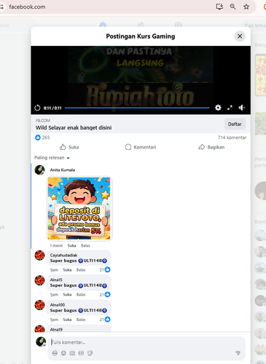Close the Postingan Kurs Gaming dialog
The height and width of the screenshot is (364, 266).
point(240,36)
